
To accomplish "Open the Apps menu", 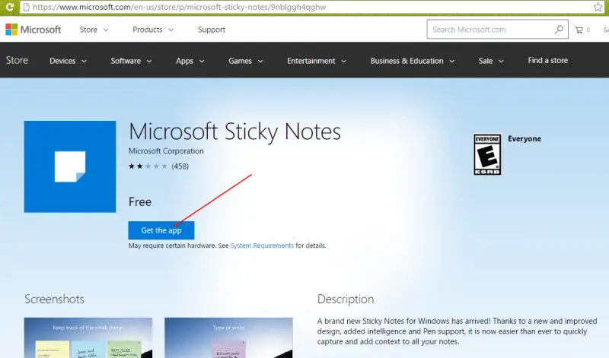I will coord(190,61).
